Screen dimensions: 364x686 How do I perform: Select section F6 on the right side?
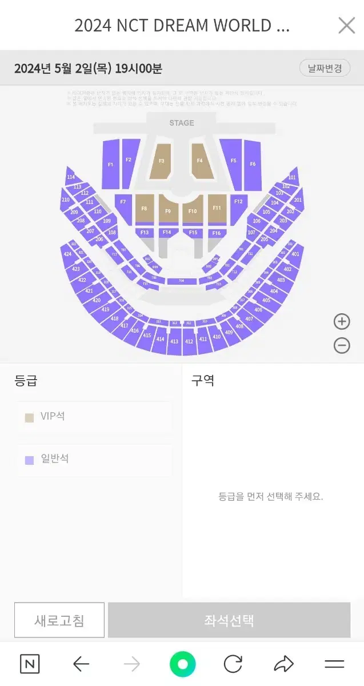(253, 165)
